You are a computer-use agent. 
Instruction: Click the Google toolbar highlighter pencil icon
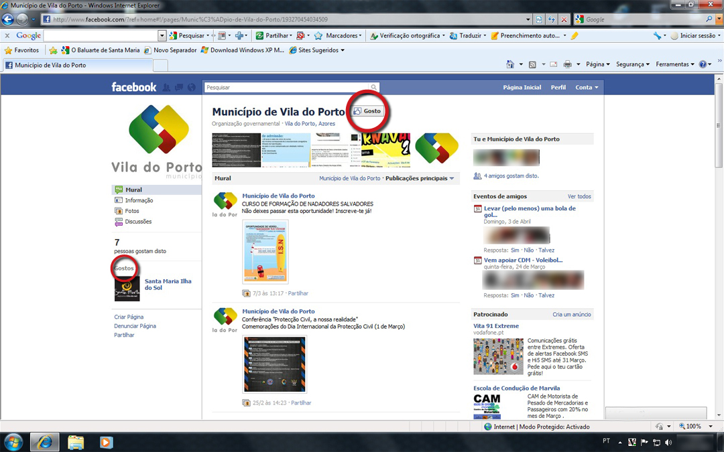point(575,35)
